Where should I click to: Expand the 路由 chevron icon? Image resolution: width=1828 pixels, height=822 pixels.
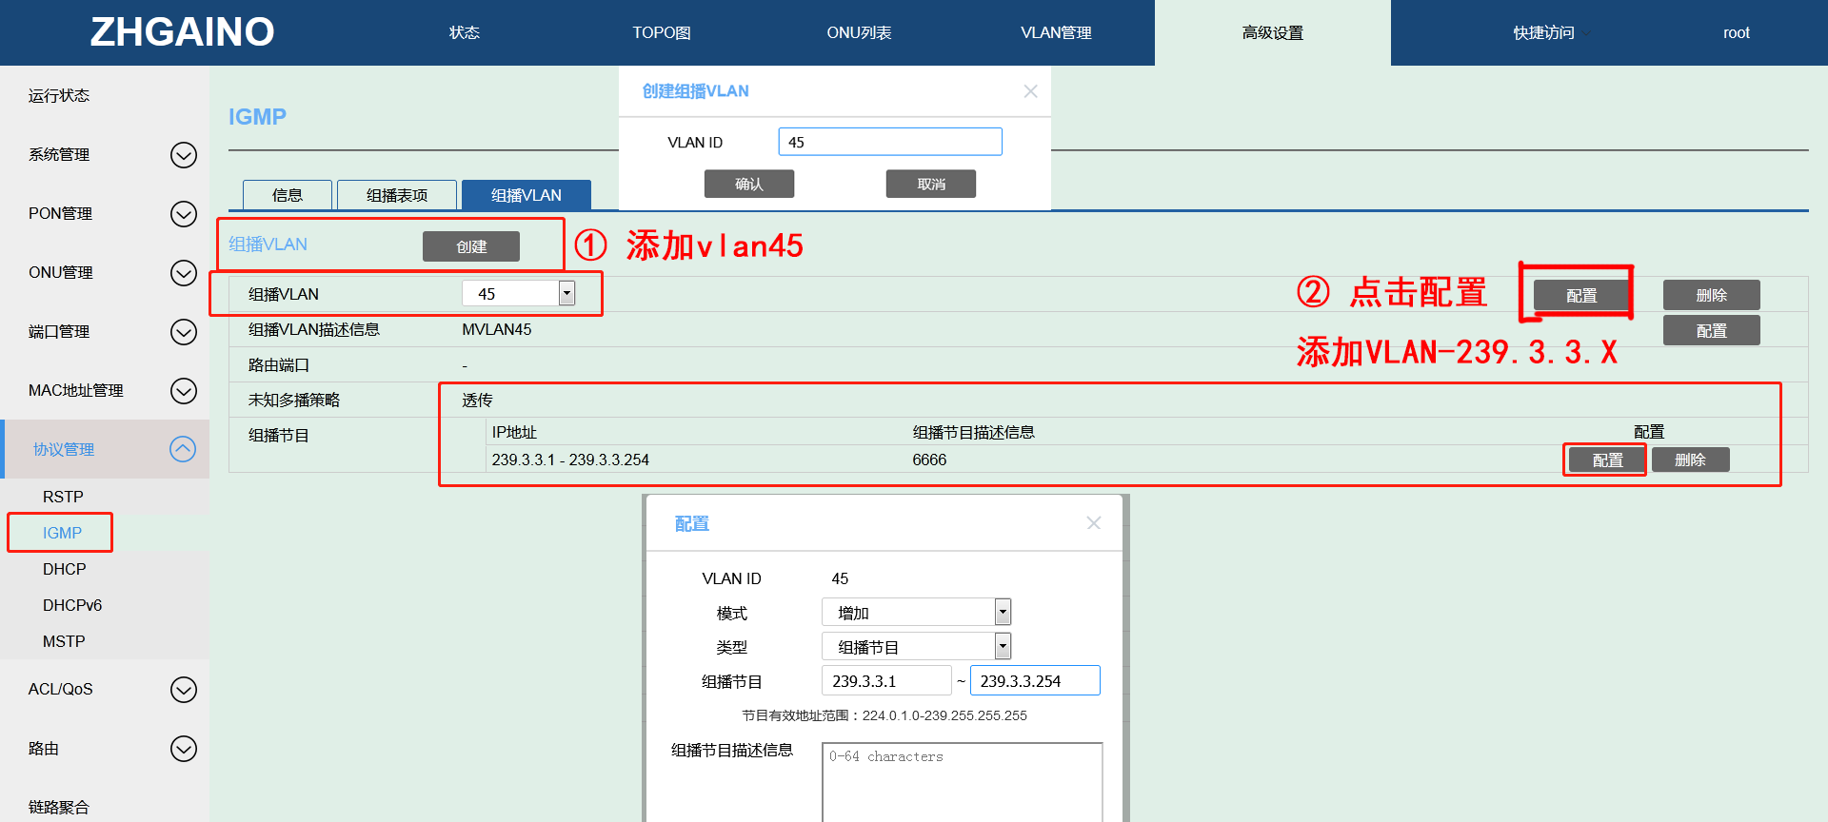183,749
